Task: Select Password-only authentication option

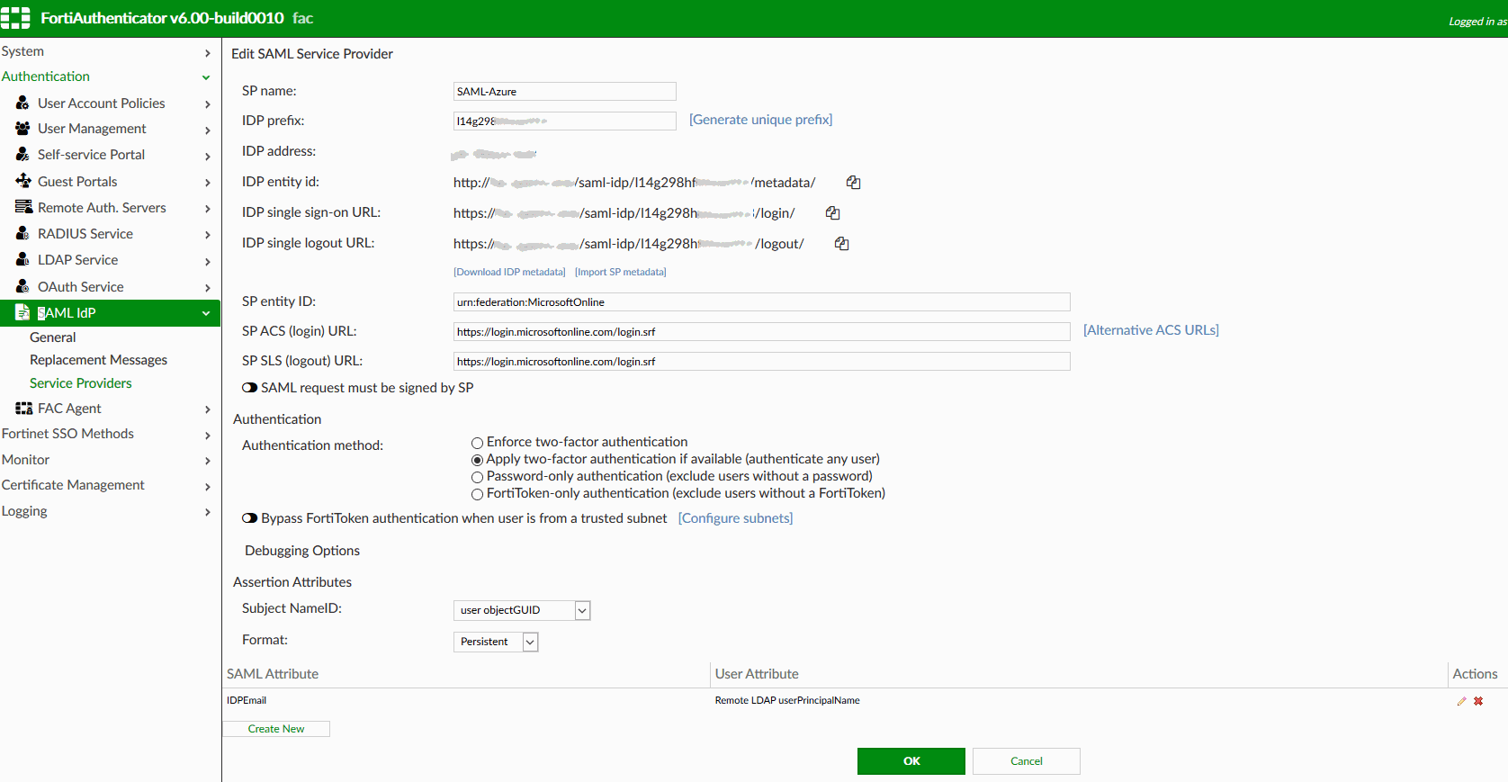Action: point(478,477)
